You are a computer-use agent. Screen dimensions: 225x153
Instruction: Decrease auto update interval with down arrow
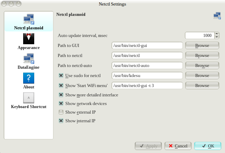pos(217,37)
